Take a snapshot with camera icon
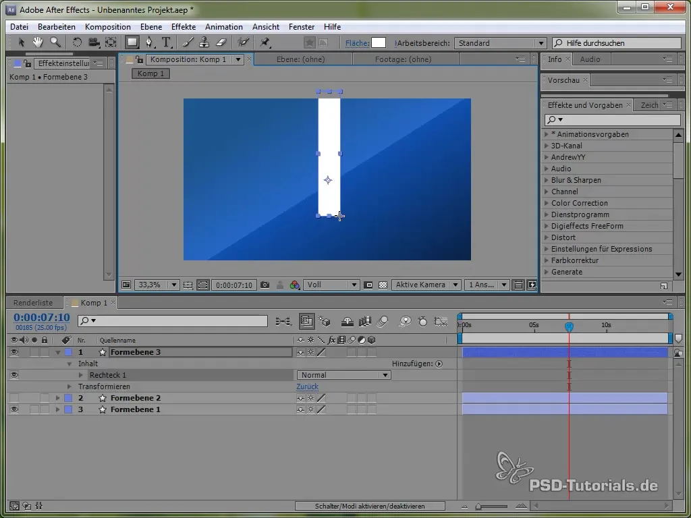 coord(265,285)
